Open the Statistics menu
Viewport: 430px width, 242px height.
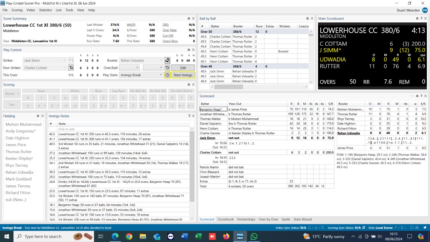45,10
